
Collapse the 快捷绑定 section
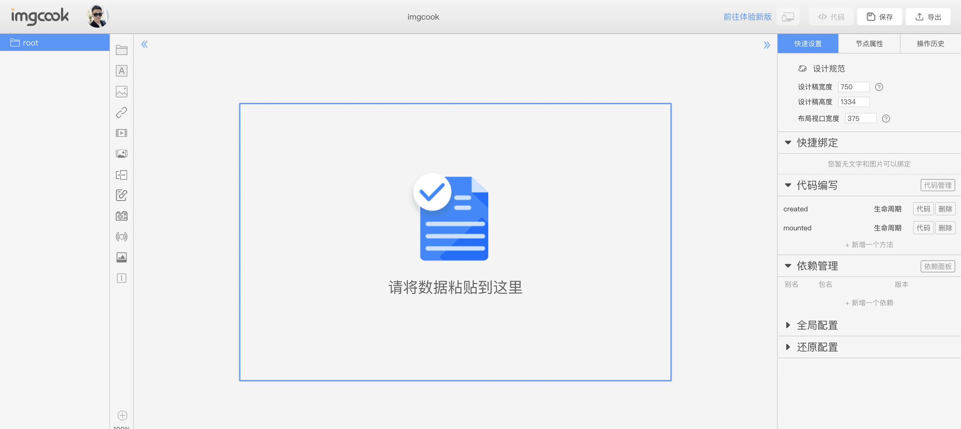click(788, 142)
